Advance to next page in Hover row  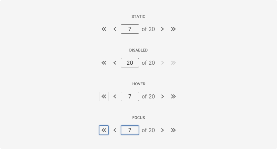(163, 96)
